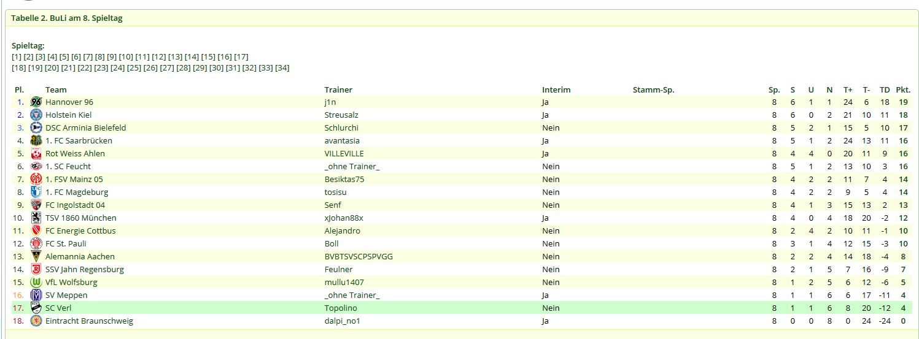Viewport: 919px width, 339px height.
Task: Select TSV 1860 München team name
Action: [x=80, y=218]
